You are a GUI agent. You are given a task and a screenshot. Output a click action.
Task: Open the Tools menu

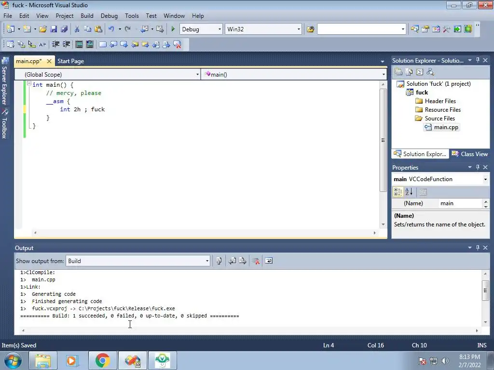132,16
